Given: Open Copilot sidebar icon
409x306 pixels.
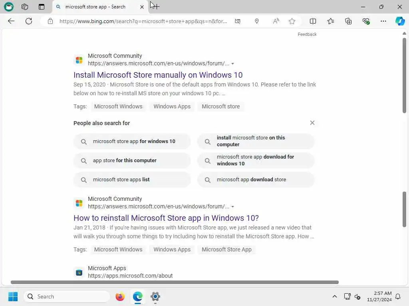Looking at the screenshot, I should coord(400,21).
